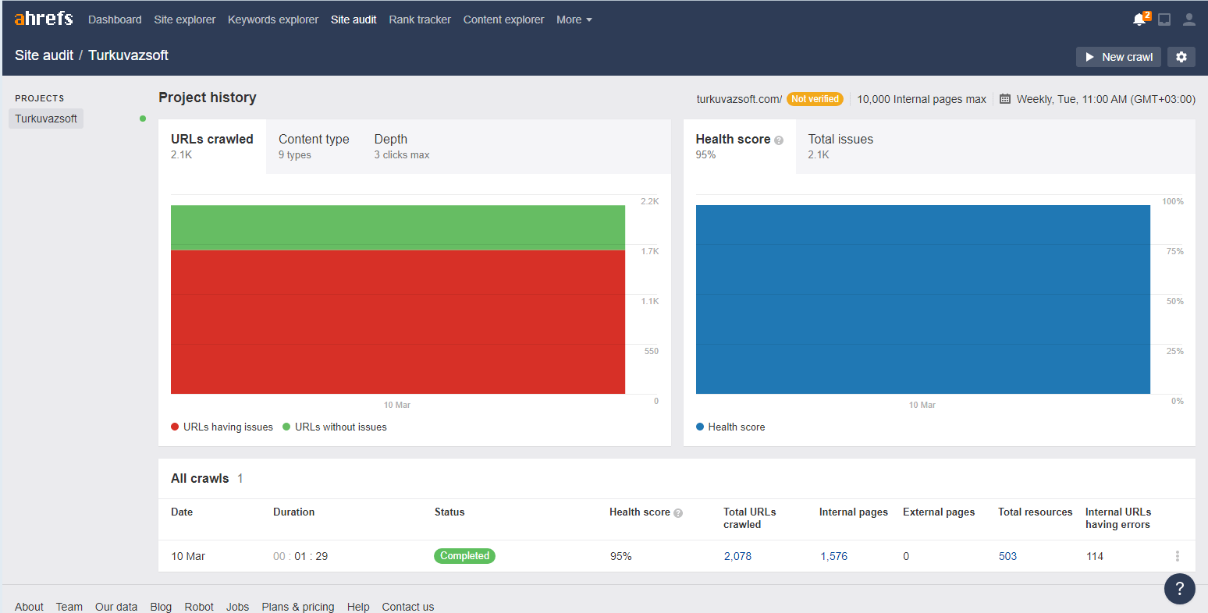Switch to Depth tab
The height and width of the screenshot is (613, 1208).
point(402,147)
